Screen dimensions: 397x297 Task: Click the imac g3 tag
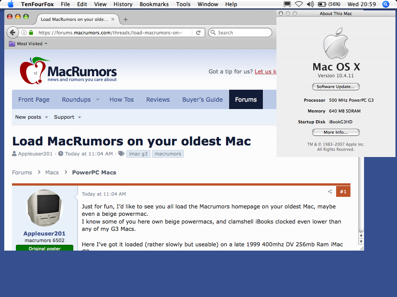pos(138,154)
